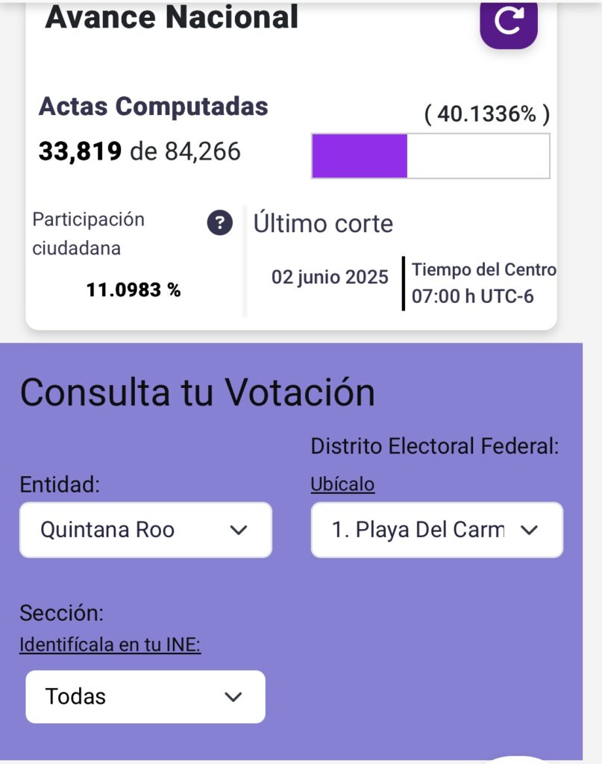Open the Playa Del Carmen district dropdown
Viewport: 602px width, 764px height.
pyautogui.click(x=437, y=530)
